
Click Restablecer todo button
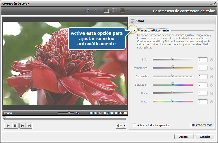(x=202, y=125)
